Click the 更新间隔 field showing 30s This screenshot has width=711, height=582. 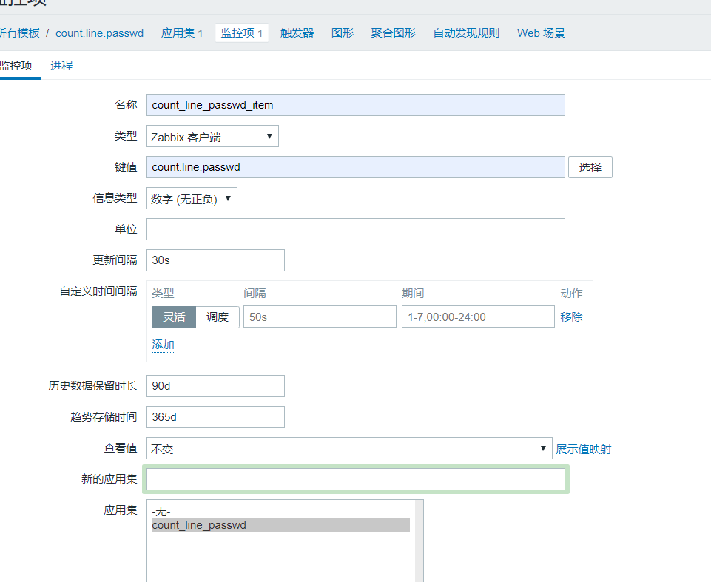click(x=215, y=260)
